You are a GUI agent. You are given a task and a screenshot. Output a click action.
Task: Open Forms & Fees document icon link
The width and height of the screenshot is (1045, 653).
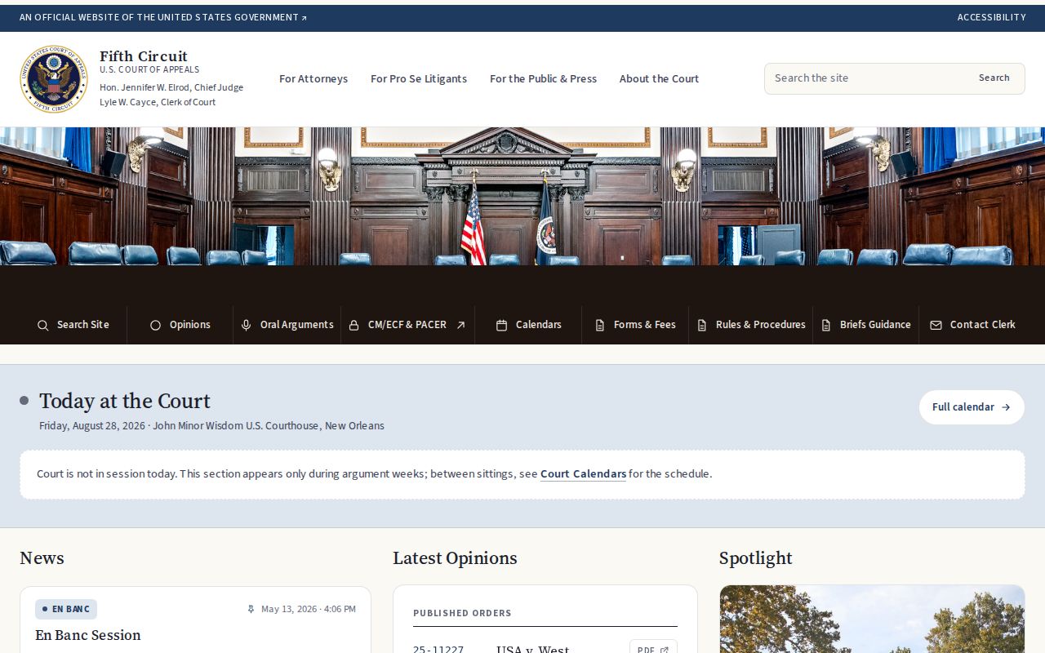tap(599, 325)
